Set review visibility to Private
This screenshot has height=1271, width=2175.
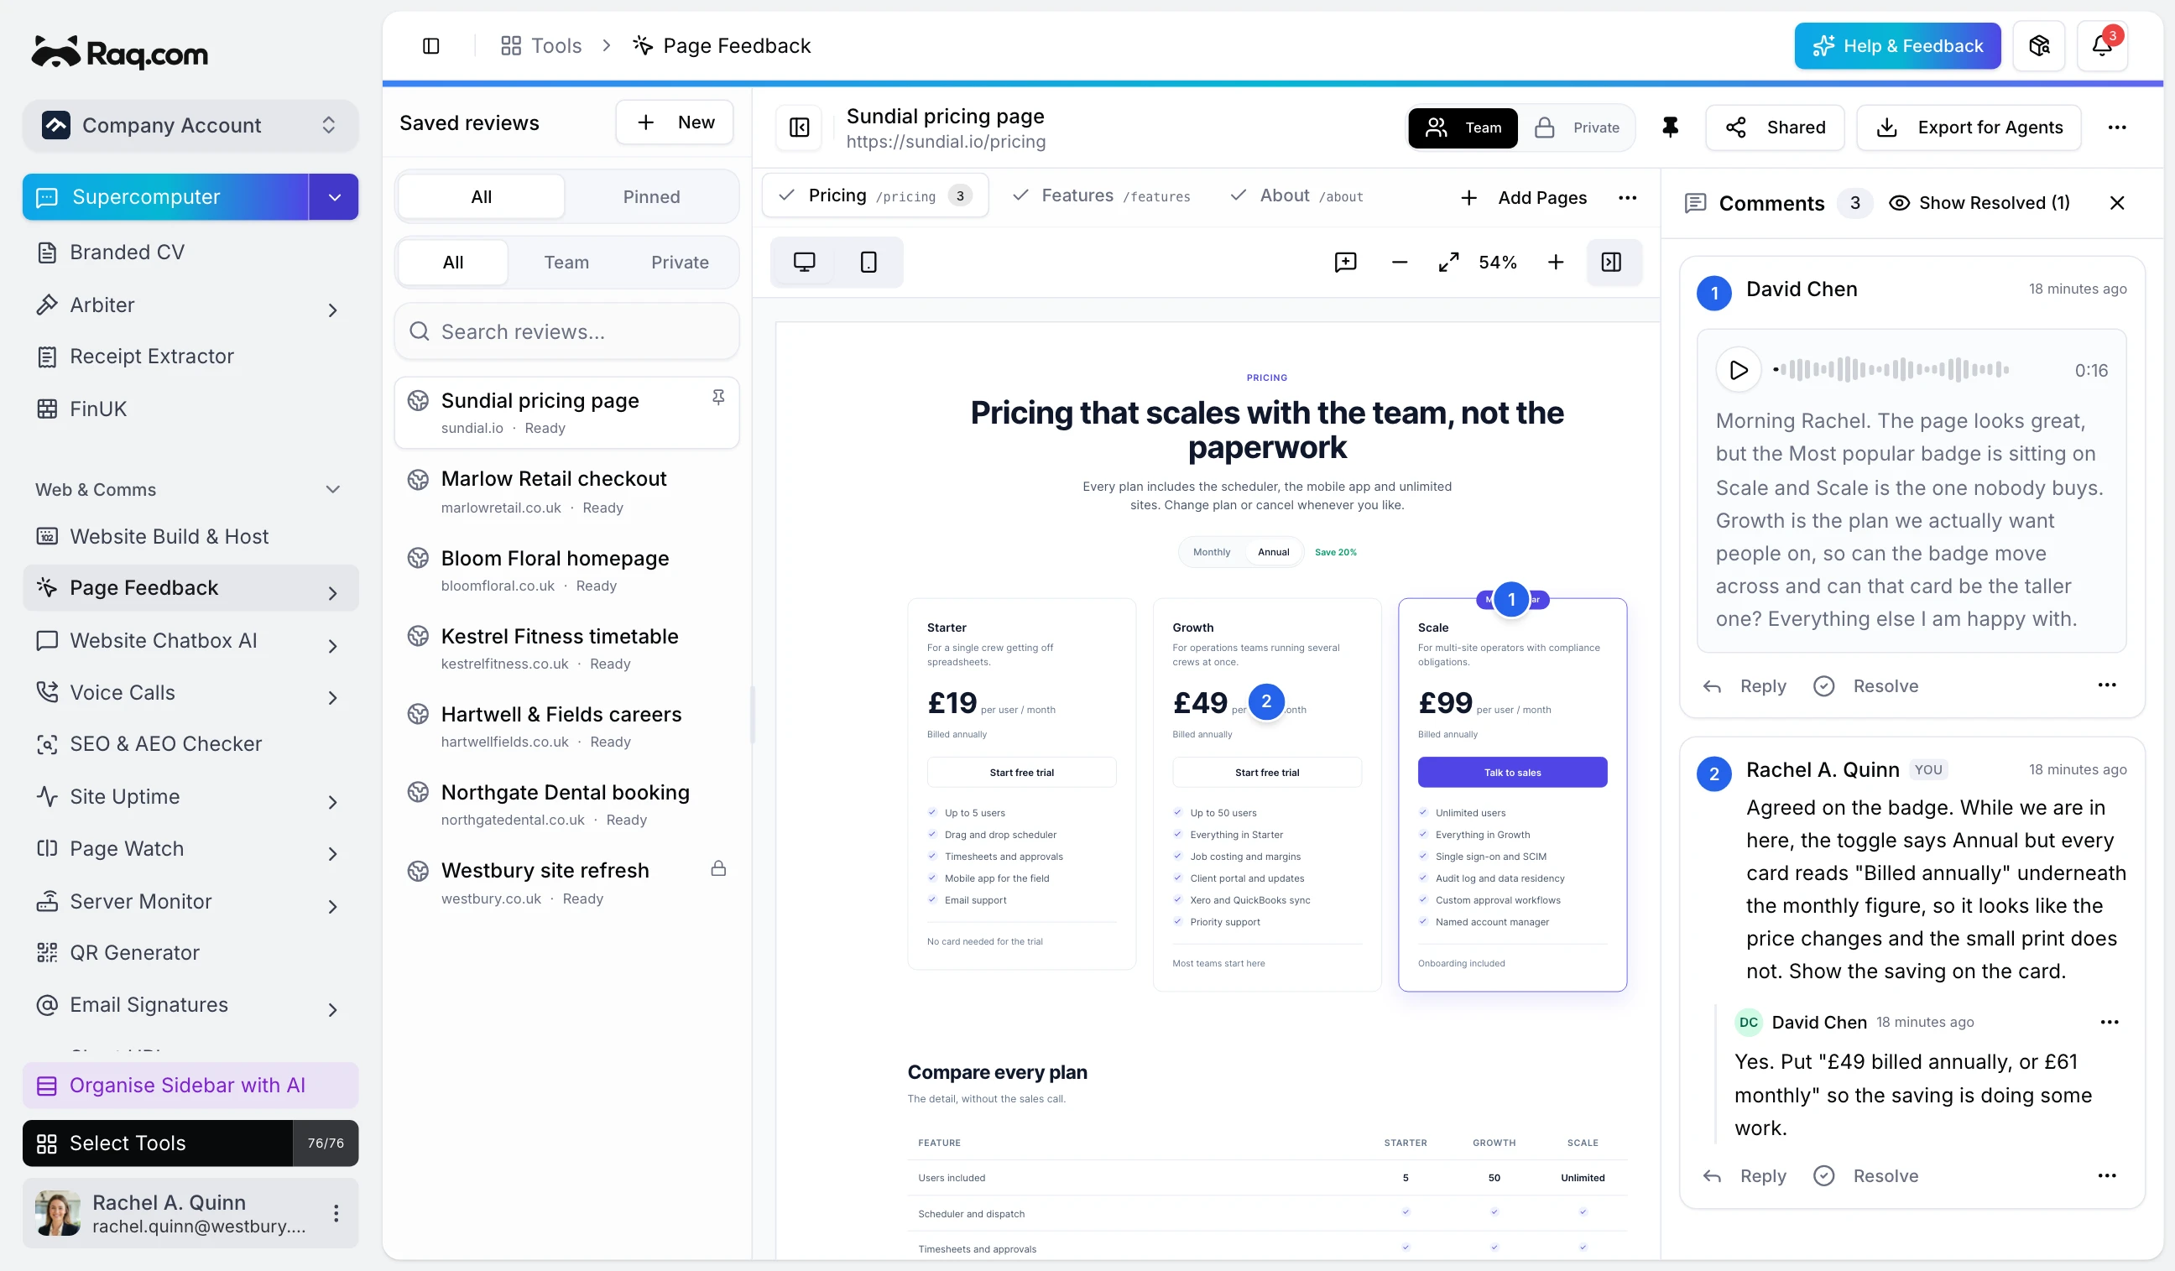[x=1576, y=128]
